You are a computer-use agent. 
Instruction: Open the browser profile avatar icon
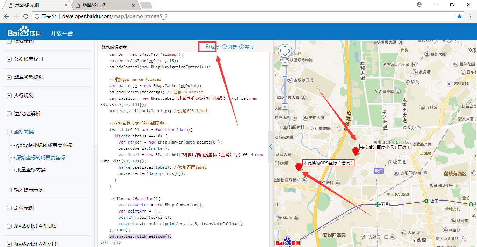pyautogui.click(x=419, y=5)
